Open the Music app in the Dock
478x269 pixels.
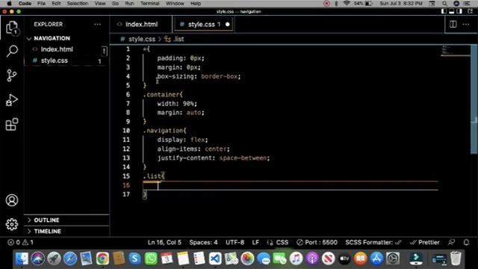coord(296,259)
